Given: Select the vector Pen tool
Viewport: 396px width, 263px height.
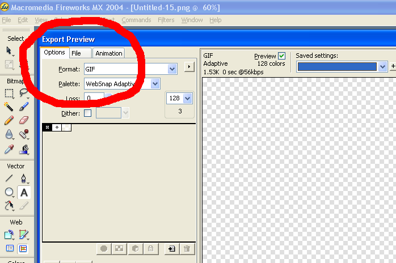Looking at the screenshot, I should [24, 179].
